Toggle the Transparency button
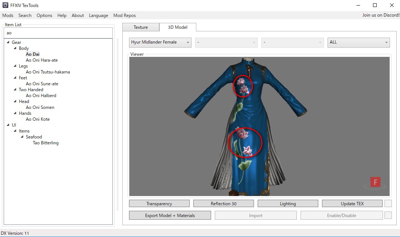 (x=159, y=203)
